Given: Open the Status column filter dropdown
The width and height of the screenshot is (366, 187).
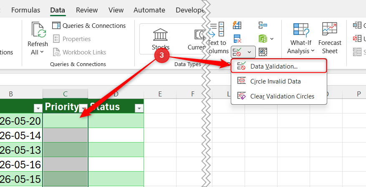Looking at the screenshot, I should coord(139,108).
